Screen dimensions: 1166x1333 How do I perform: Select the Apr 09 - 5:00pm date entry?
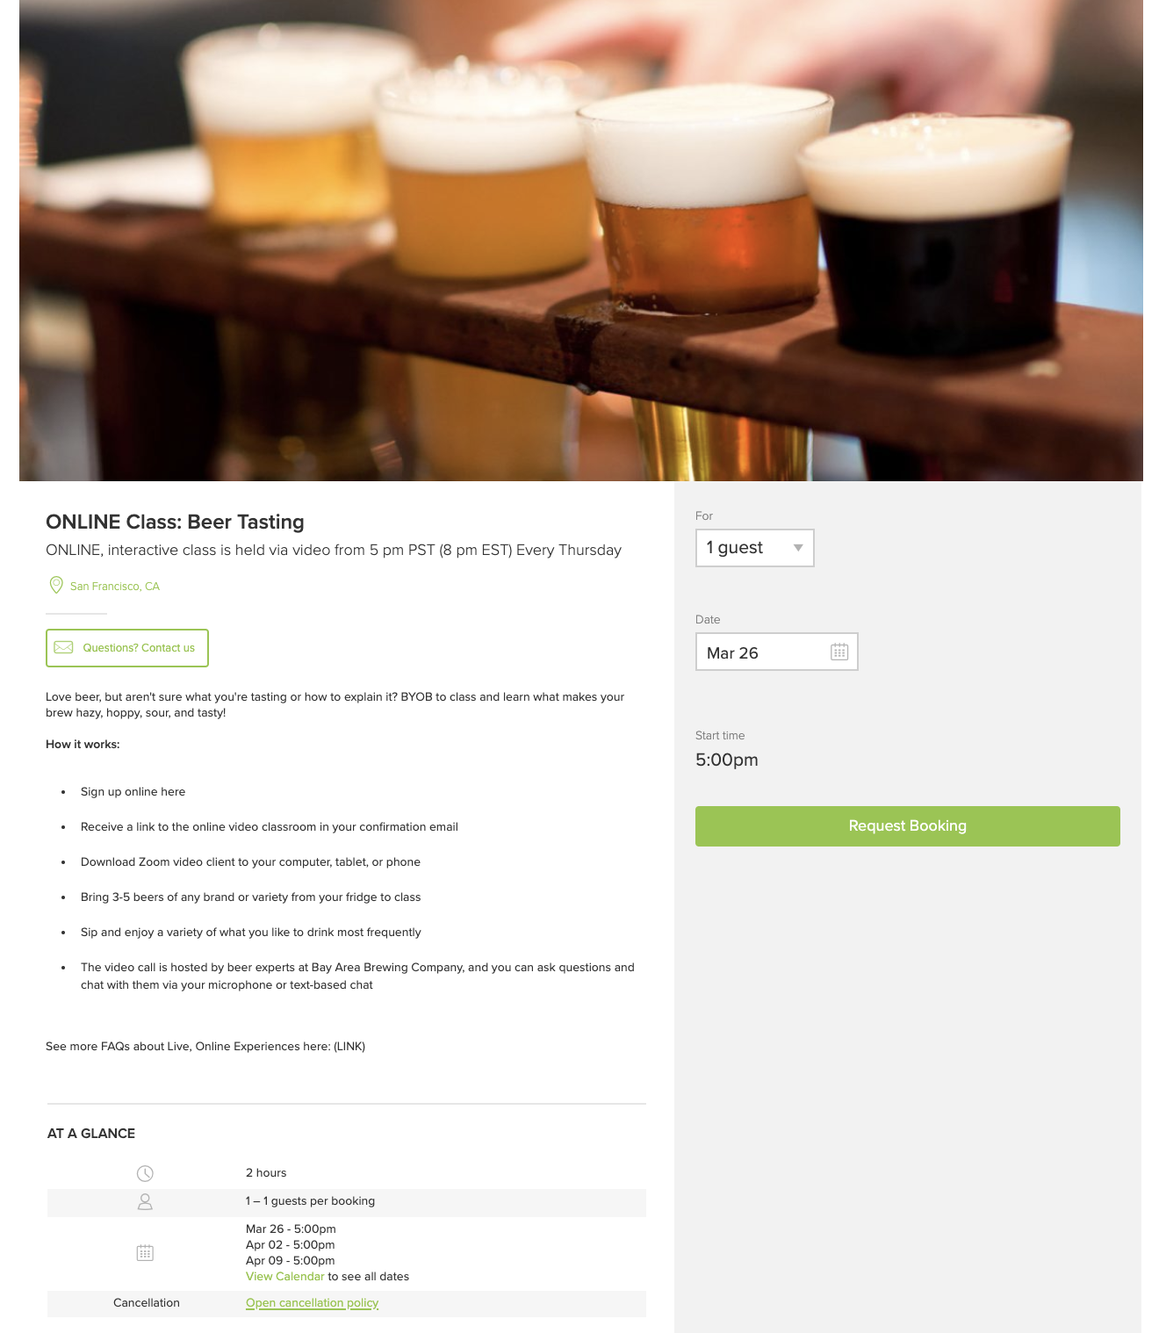(x=291, y=1260)
